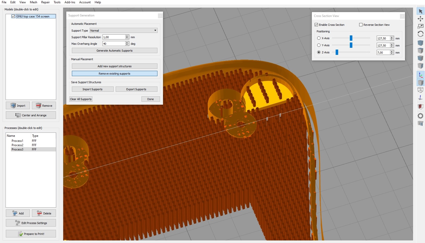Decrease Max Overhang Angle with down arrow
The height and width of the screenshot is (243, 425).
click(x=127, y=45)
